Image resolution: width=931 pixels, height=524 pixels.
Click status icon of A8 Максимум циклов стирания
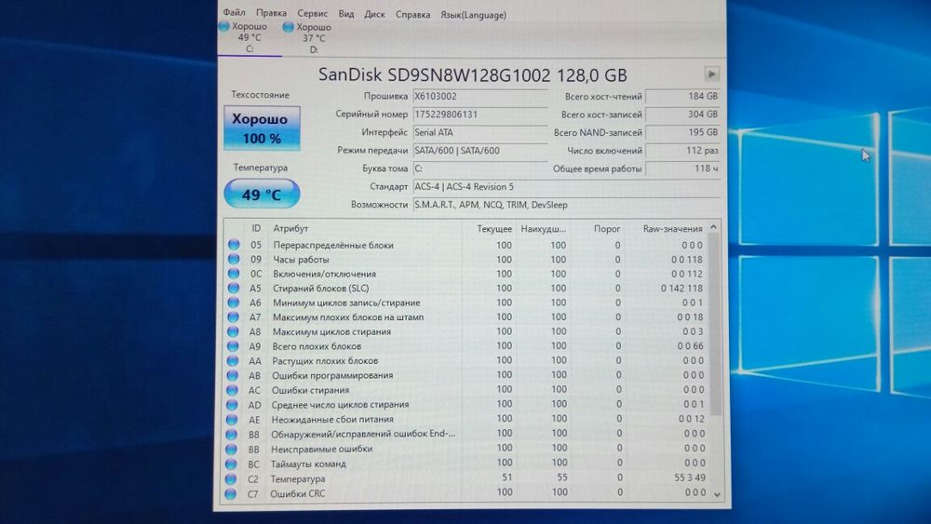(x=233, y=331)
